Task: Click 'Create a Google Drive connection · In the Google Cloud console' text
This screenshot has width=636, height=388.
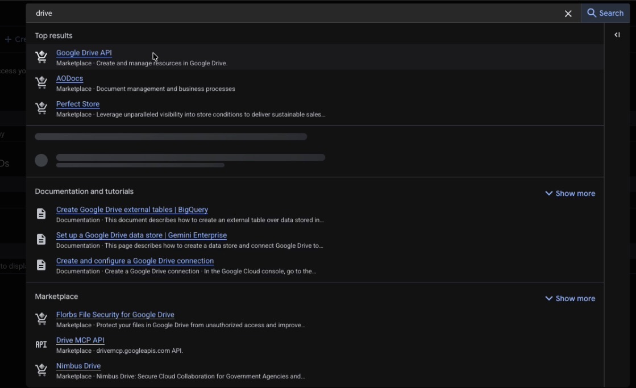Action: click(x=210, y=271)
